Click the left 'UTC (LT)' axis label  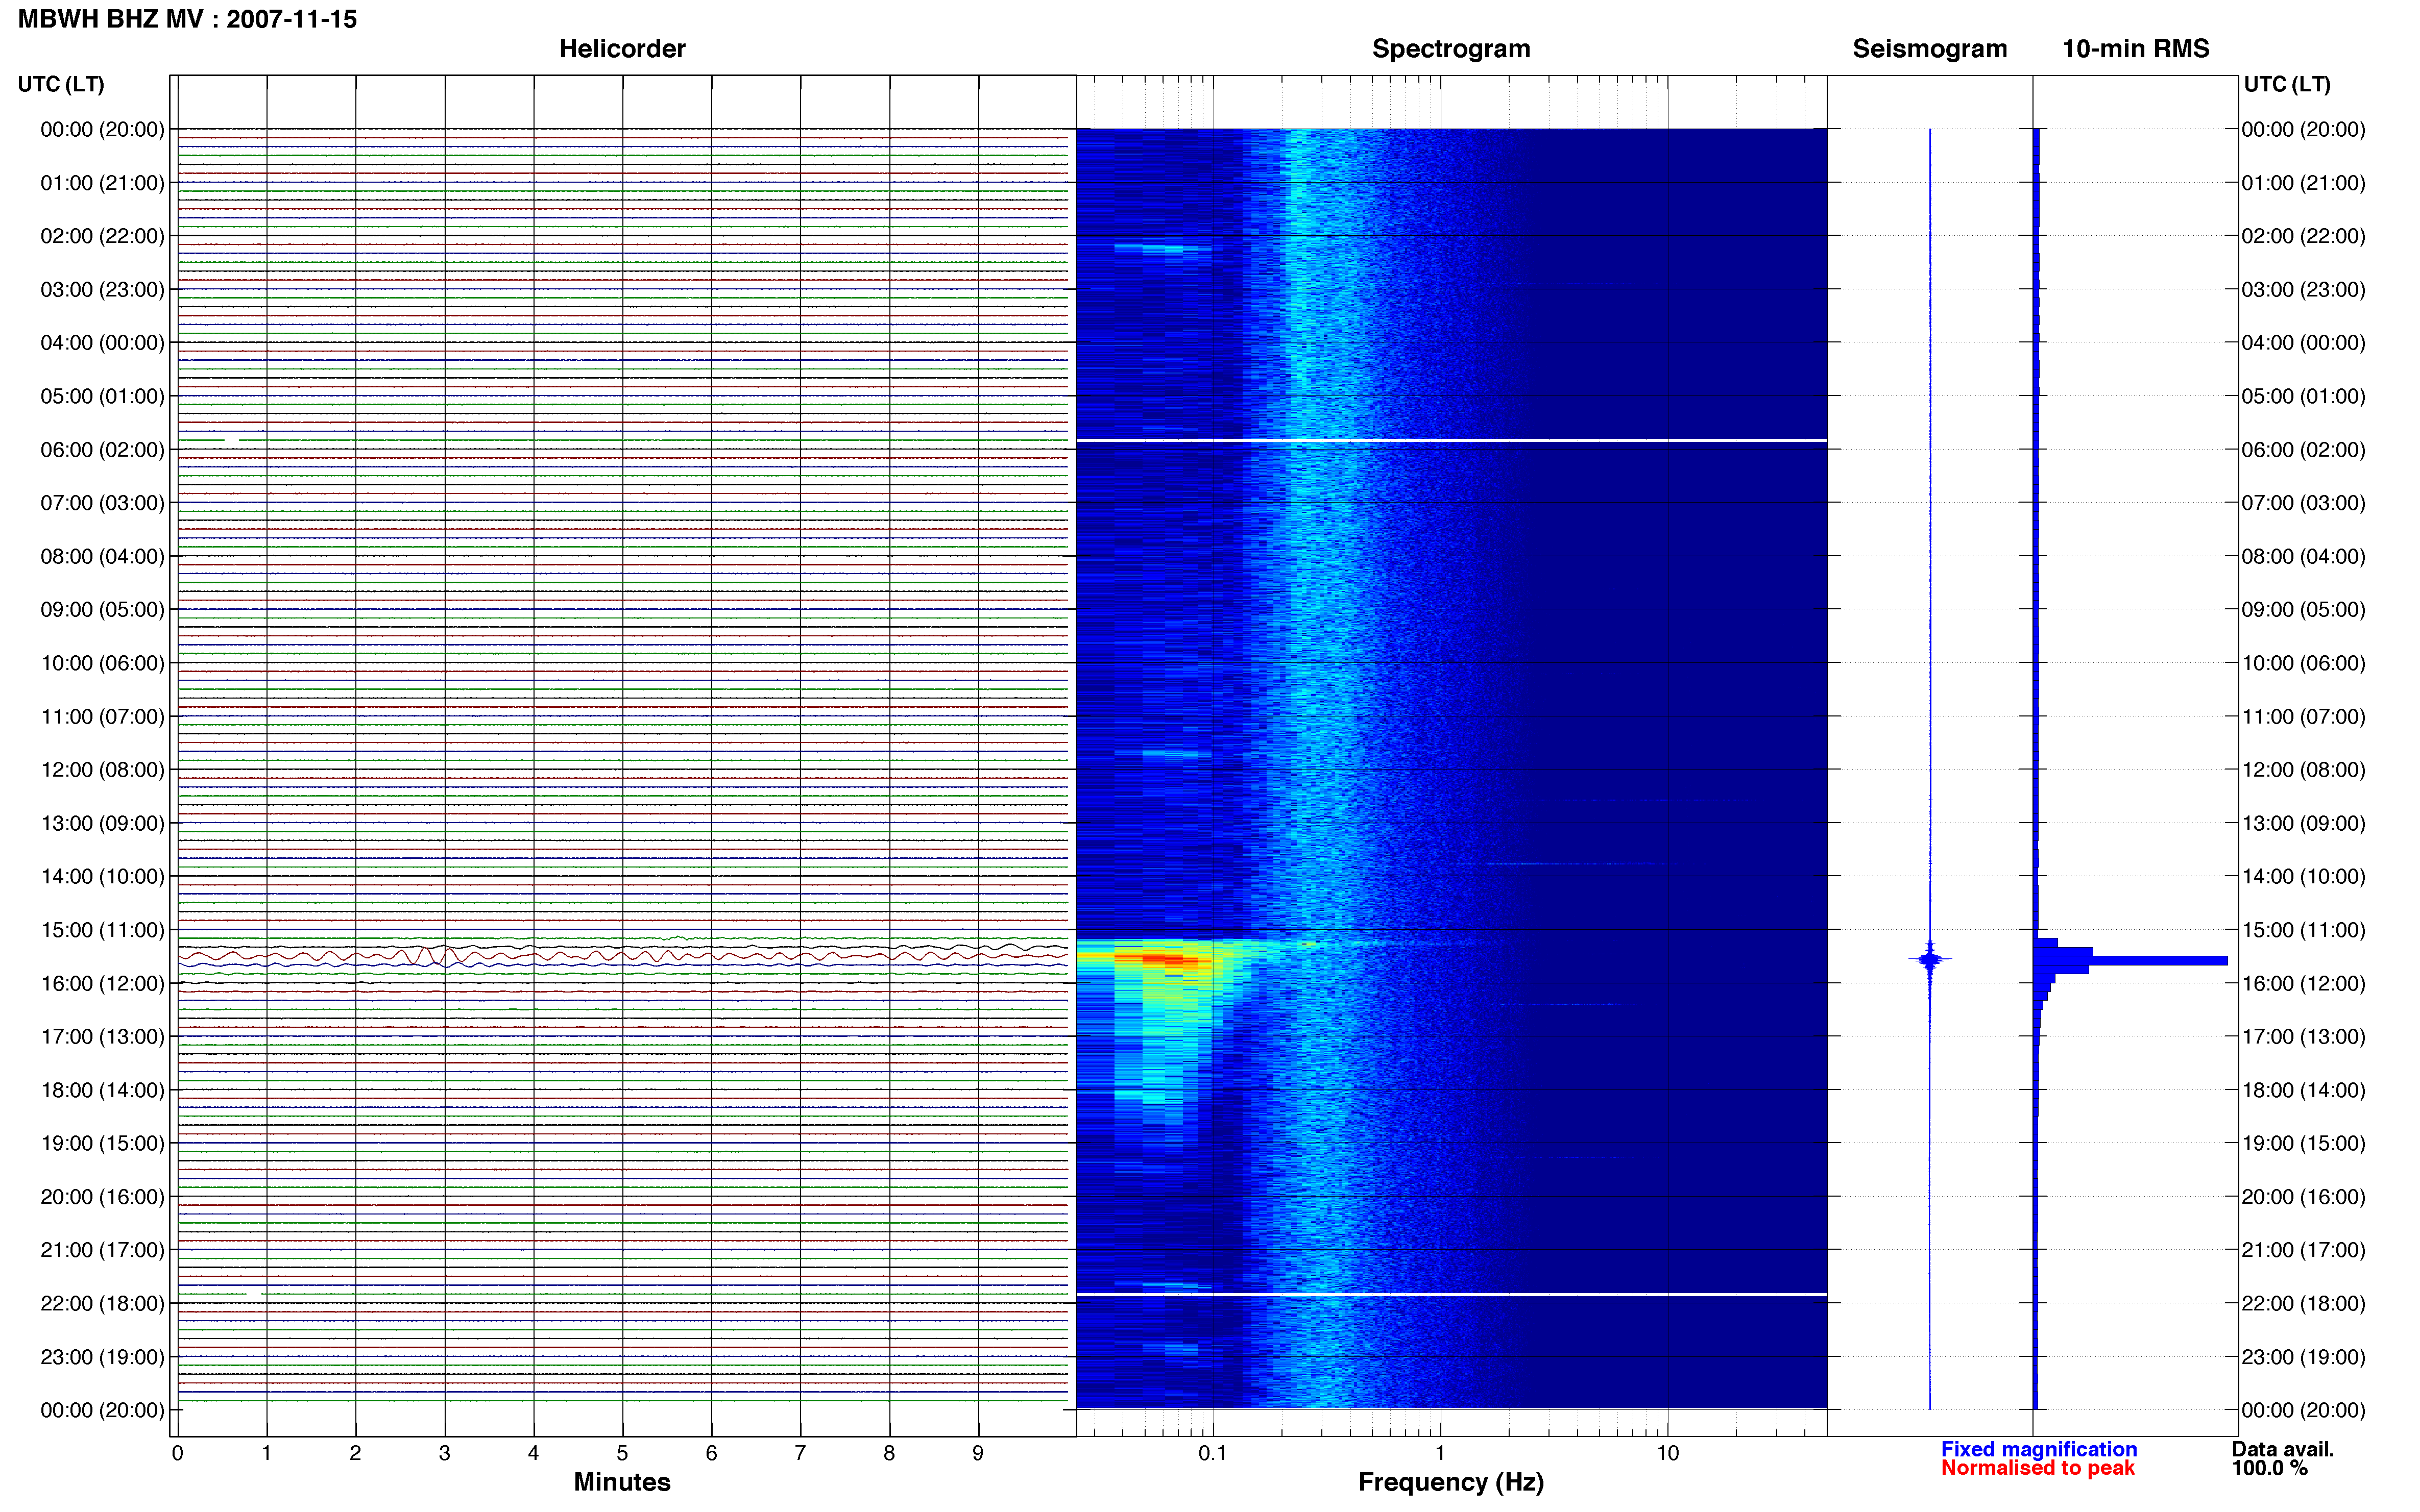tap(61, 84)
